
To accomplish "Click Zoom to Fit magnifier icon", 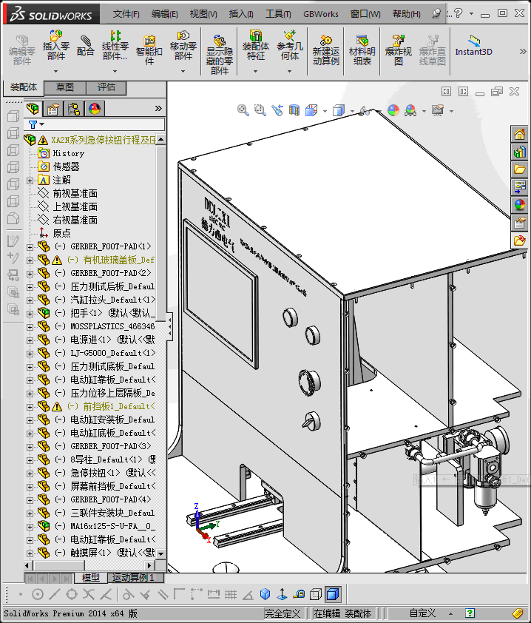I will (x=243, y=110).
